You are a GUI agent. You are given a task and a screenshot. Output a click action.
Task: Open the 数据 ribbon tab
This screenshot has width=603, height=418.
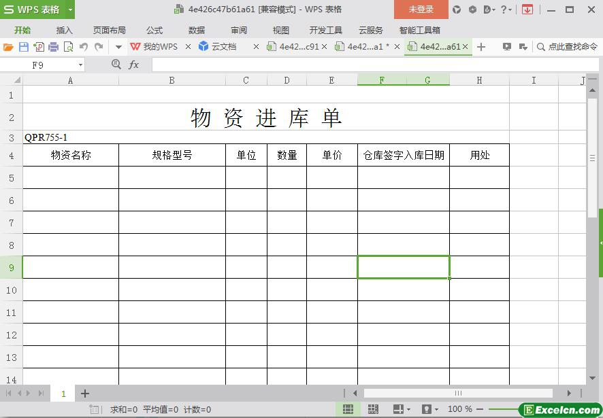[197, 30]
